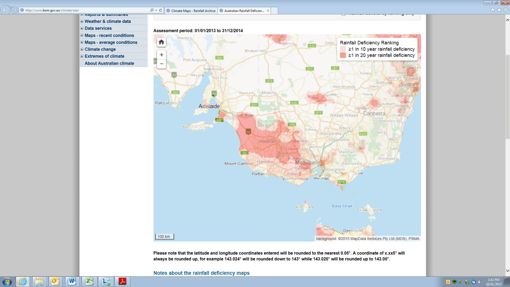Click Mount Gambier label on the map
This screenshot has height=287, width=510.
[x=239, y=164]
